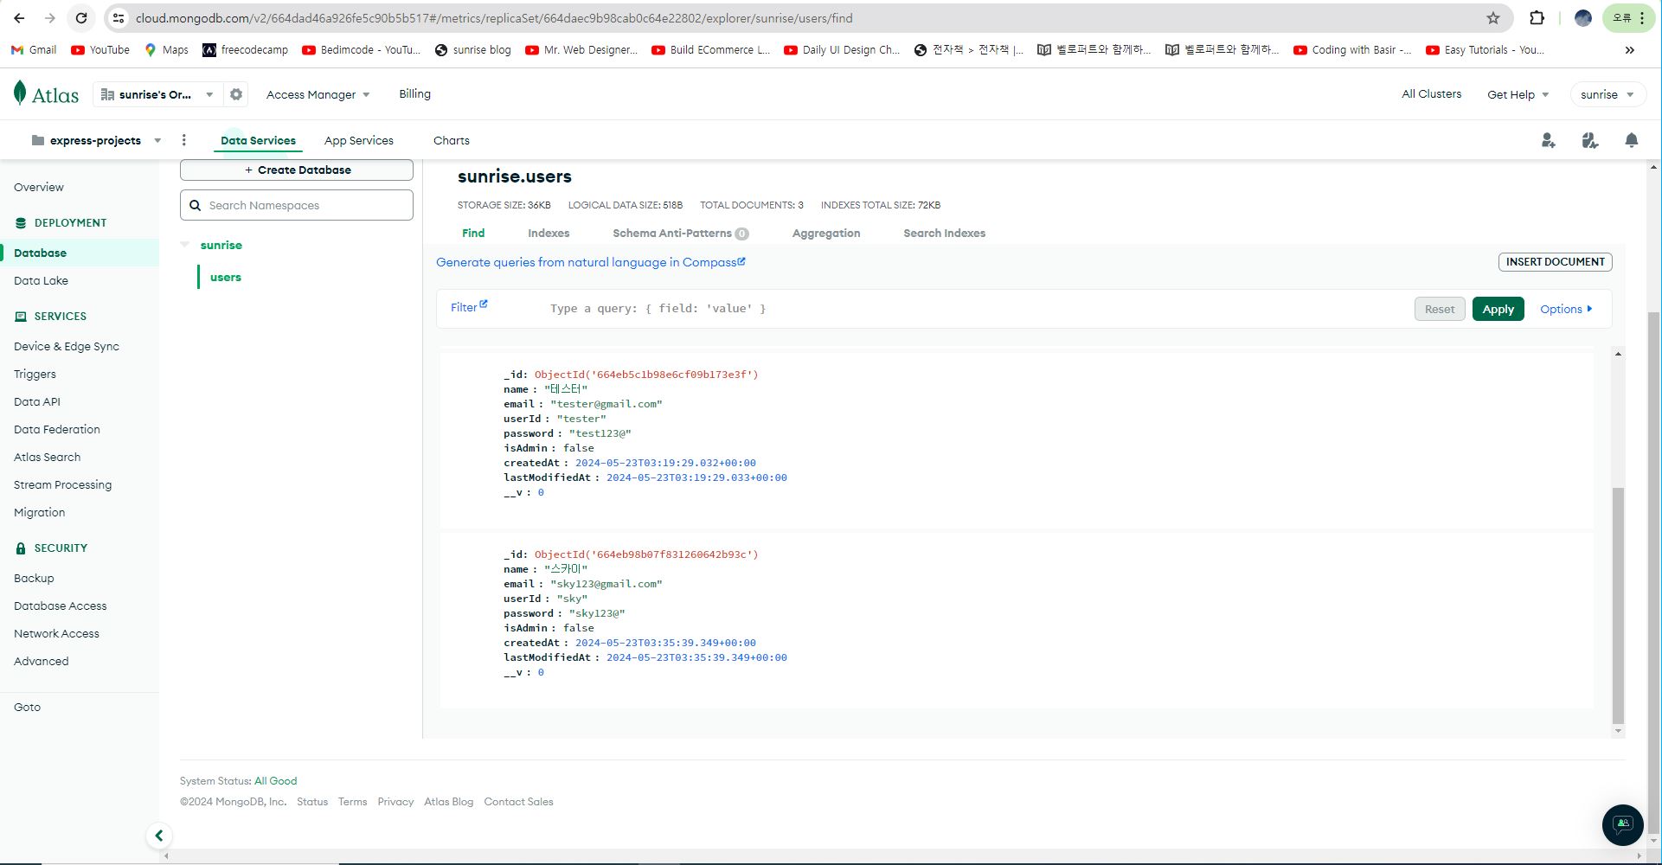Bookmark this page with star icon
1662x865 pixels.
[1492, 18]
